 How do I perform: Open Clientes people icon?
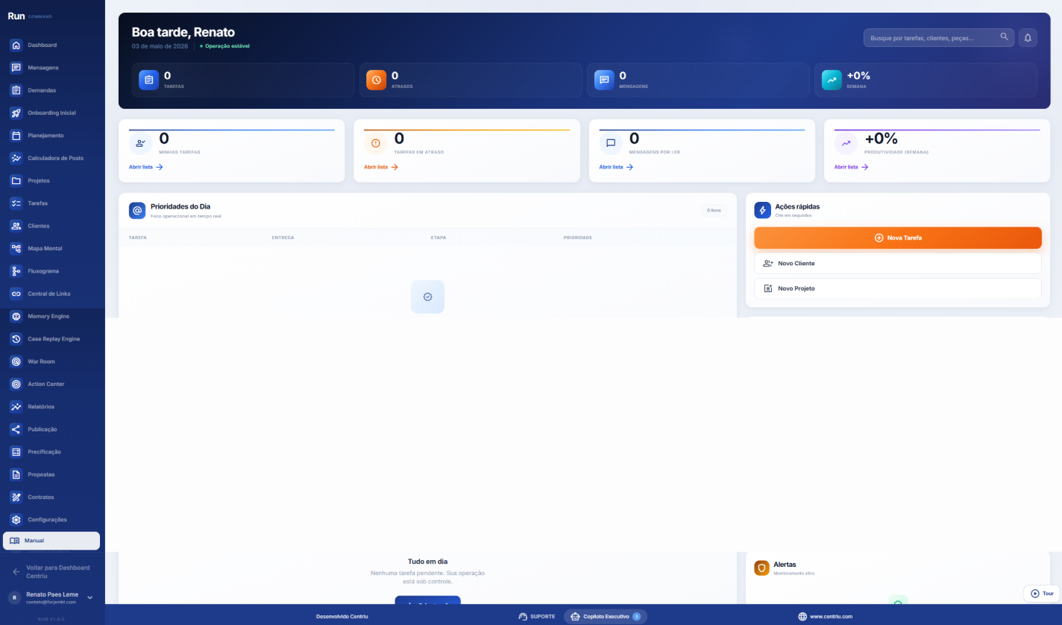click(16, 226)
